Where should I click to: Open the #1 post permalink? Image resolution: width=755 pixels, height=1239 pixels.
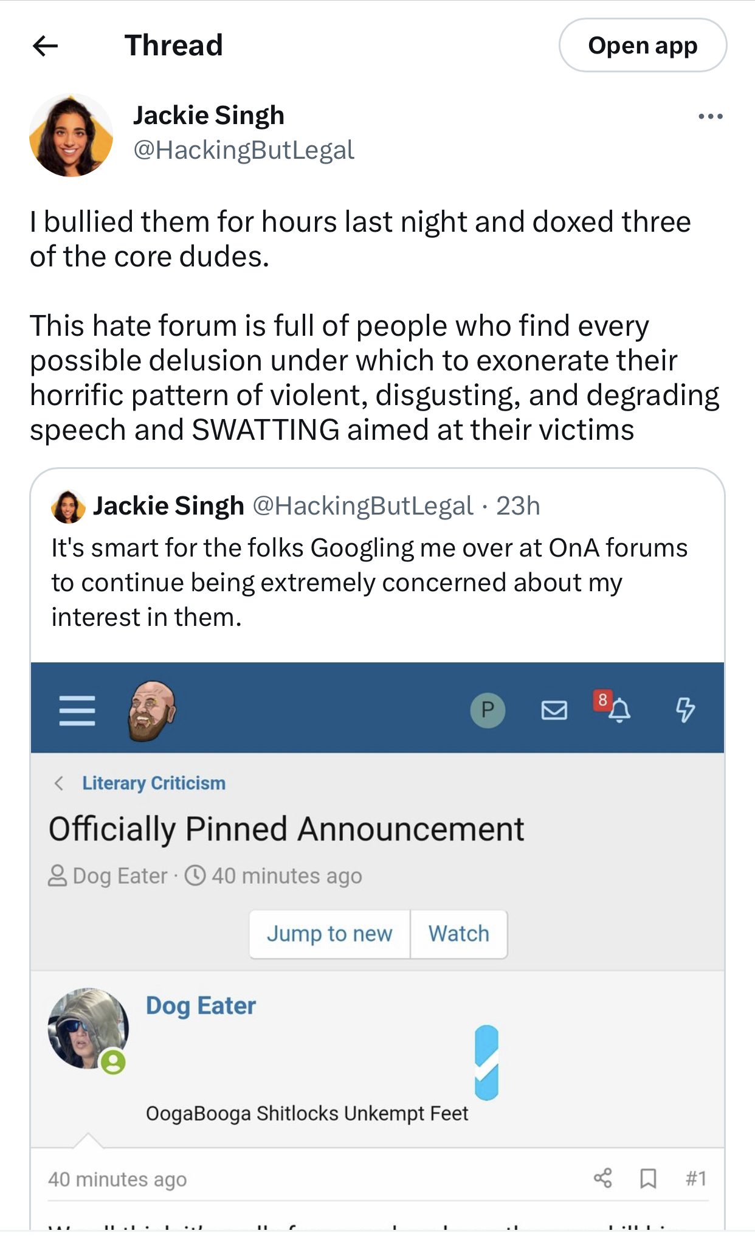coord(695,1178)
